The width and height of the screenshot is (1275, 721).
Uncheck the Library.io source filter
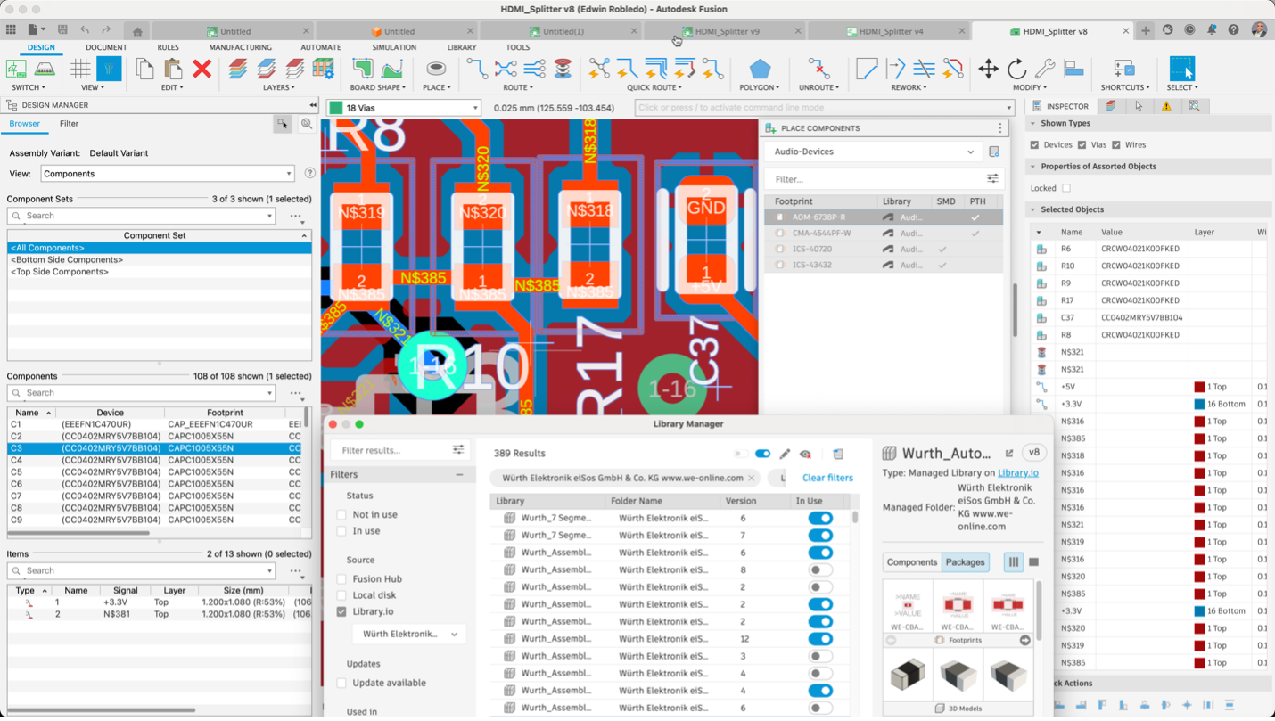(x=341, y=611)
